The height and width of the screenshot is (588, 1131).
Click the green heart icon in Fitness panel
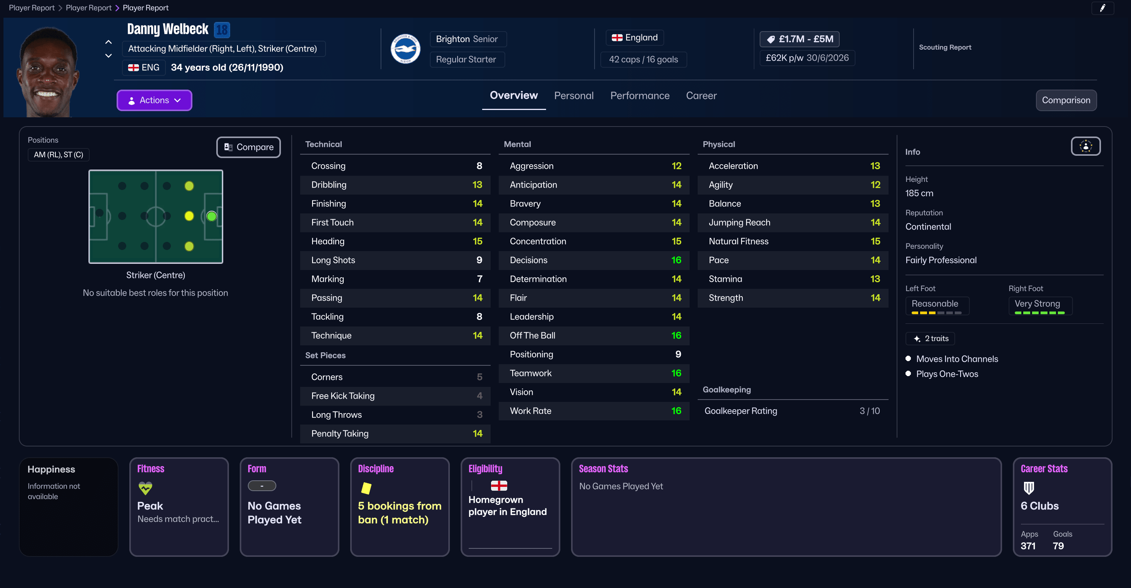(x=145, y=487)
